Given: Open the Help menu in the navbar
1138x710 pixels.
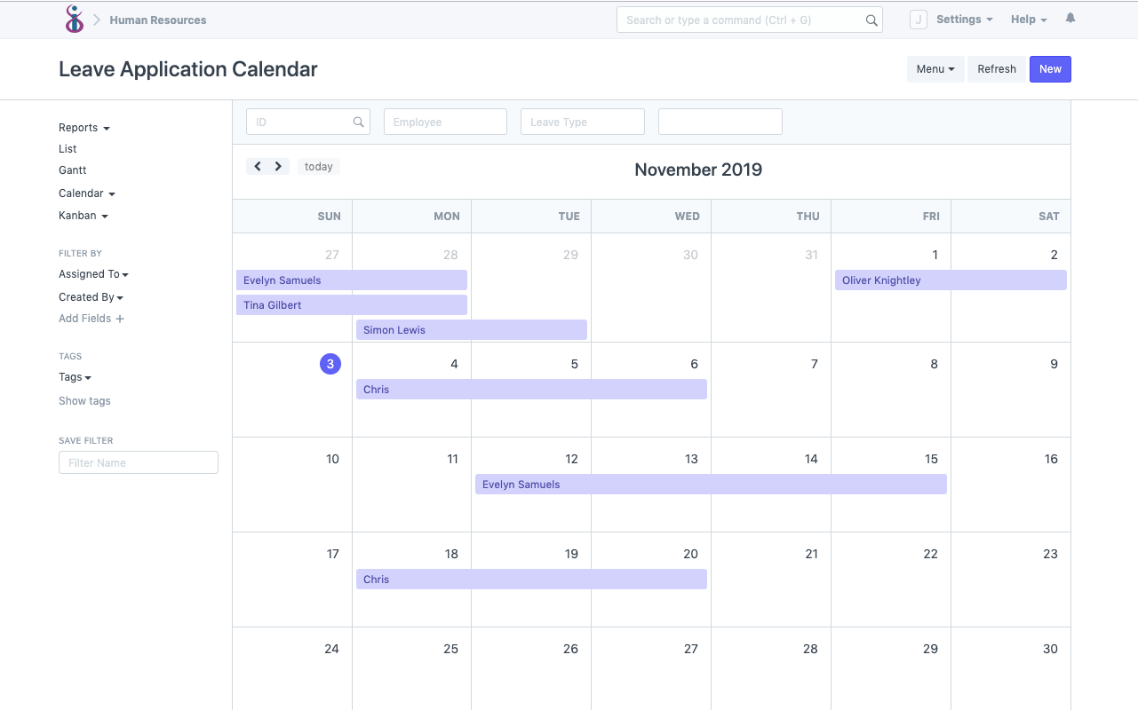Looking at the screenshot, I should 1027,19.
